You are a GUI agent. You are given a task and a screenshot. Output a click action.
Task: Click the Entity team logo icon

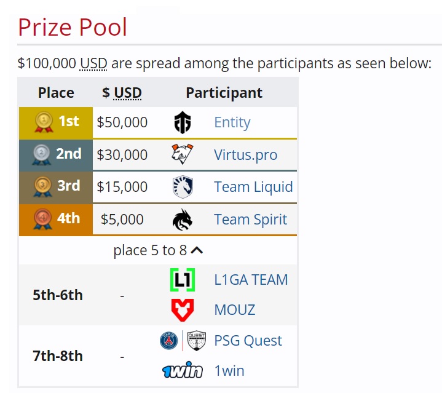183,122
